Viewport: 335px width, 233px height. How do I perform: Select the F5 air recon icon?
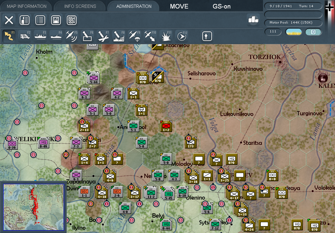pyautogui.click(x=72, y=36)
